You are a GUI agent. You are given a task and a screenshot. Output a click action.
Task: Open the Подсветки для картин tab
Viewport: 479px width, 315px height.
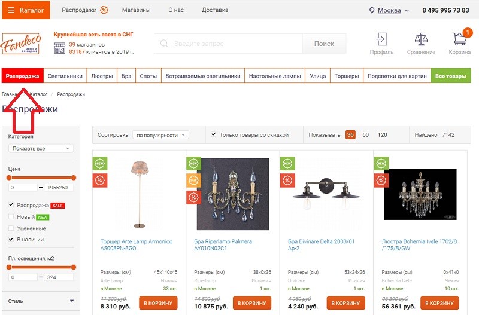397,76
